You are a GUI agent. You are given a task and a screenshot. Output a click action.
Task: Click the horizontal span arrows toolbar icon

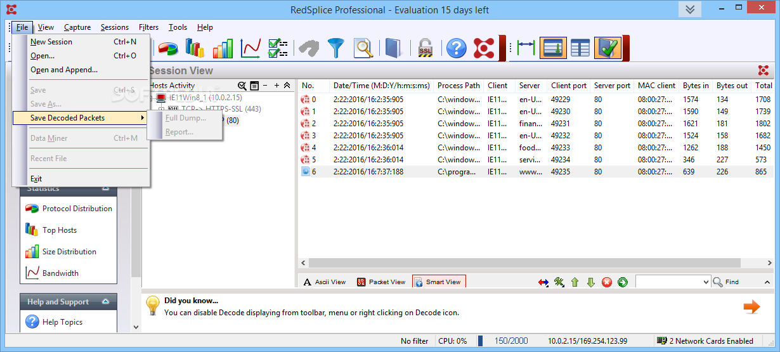coord(526,48)
